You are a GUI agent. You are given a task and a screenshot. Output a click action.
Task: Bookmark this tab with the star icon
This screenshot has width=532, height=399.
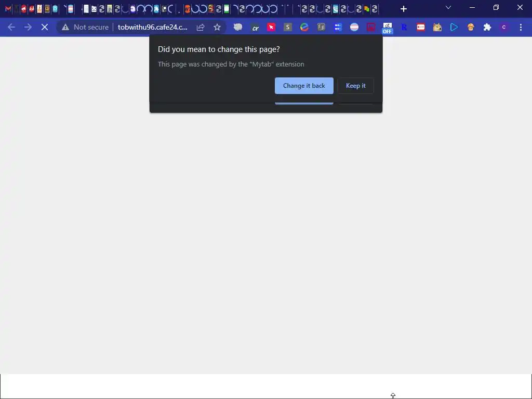tap(217, 27)
